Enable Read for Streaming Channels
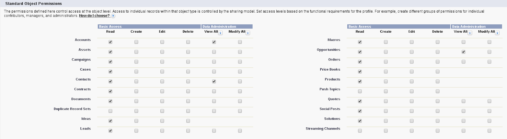Viewport: 507px width, 139px height. coord(360,130)
